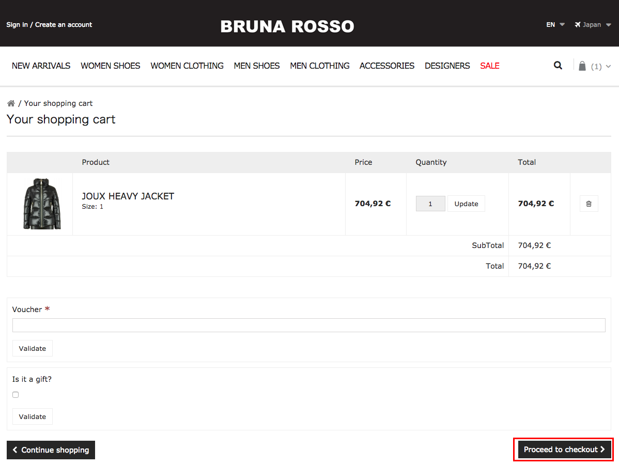Open the Sale menu
The height and width of the screenshot is (465, 619).
[490, 66]
